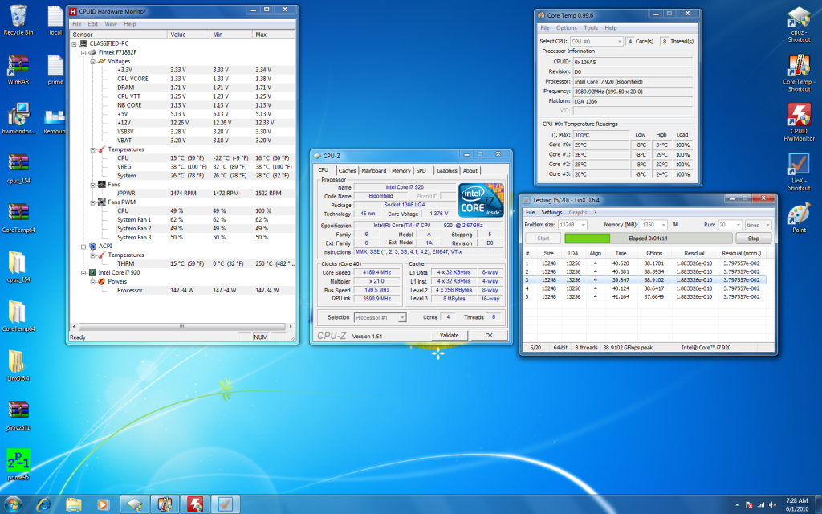Open Windows Media Player from taskbar
This screenshot has width=822, height=514.
[102, 504]
